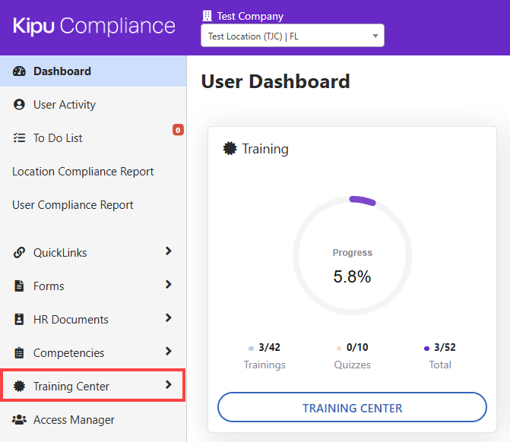Open Location Compliance Report

click(83, 172)
